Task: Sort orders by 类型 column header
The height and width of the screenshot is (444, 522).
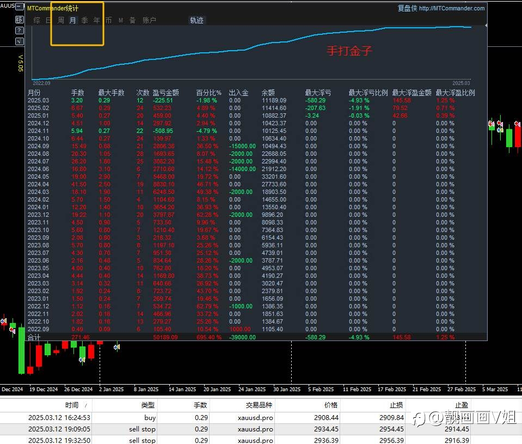Action: (148, 405)
